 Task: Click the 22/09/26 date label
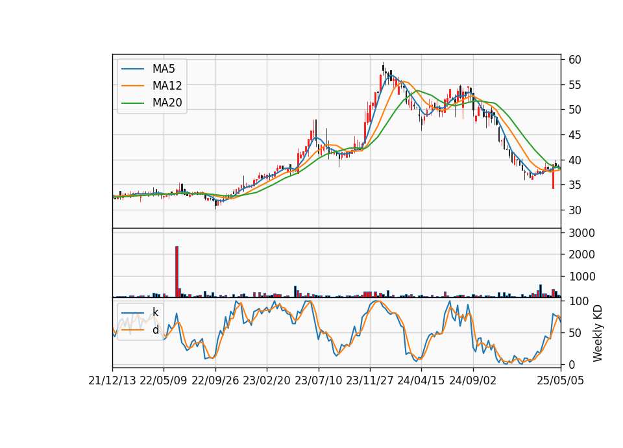pos(215,380)
